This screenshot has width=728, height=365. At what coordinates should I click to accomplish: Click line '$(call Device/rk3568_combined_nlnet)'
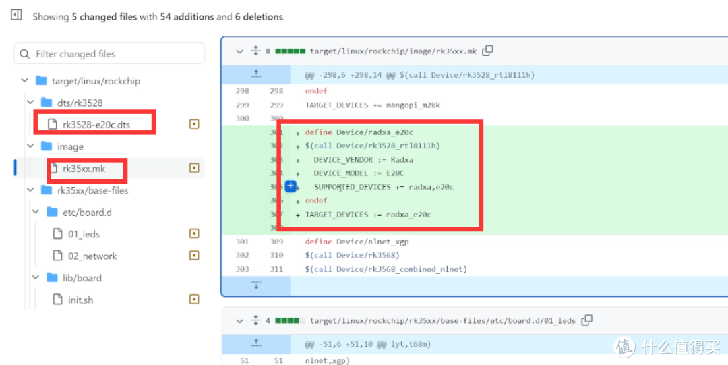click(386, 269)
